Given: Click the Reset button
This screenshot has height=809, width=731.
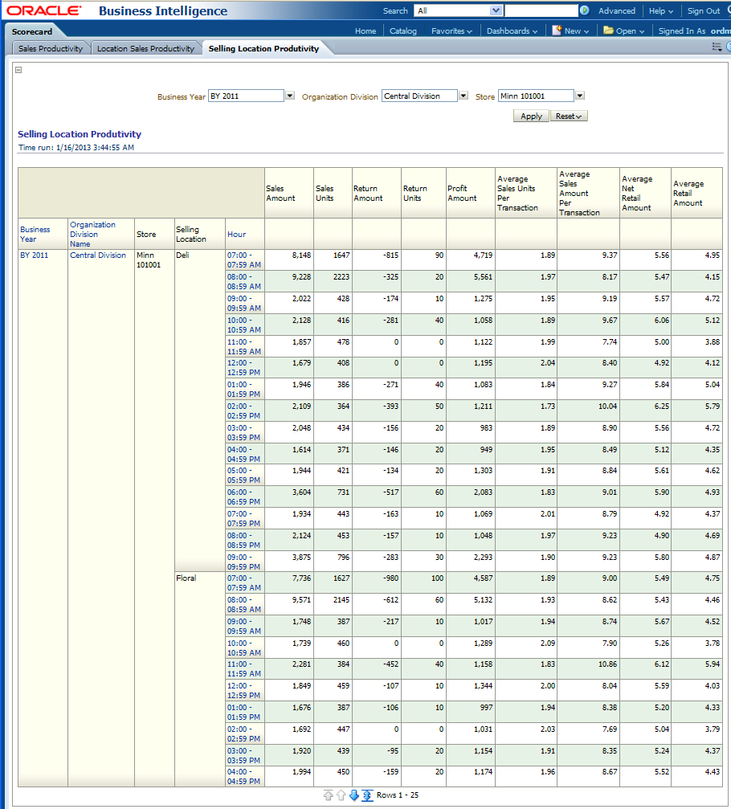Looking at the screenshot, I should click(568, 116).
